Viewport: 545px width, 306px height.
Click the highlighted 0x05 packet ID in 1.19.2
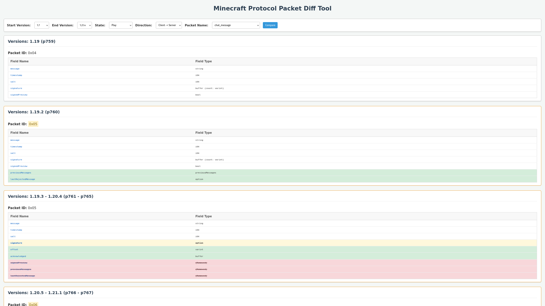click(x=33, y=124)
